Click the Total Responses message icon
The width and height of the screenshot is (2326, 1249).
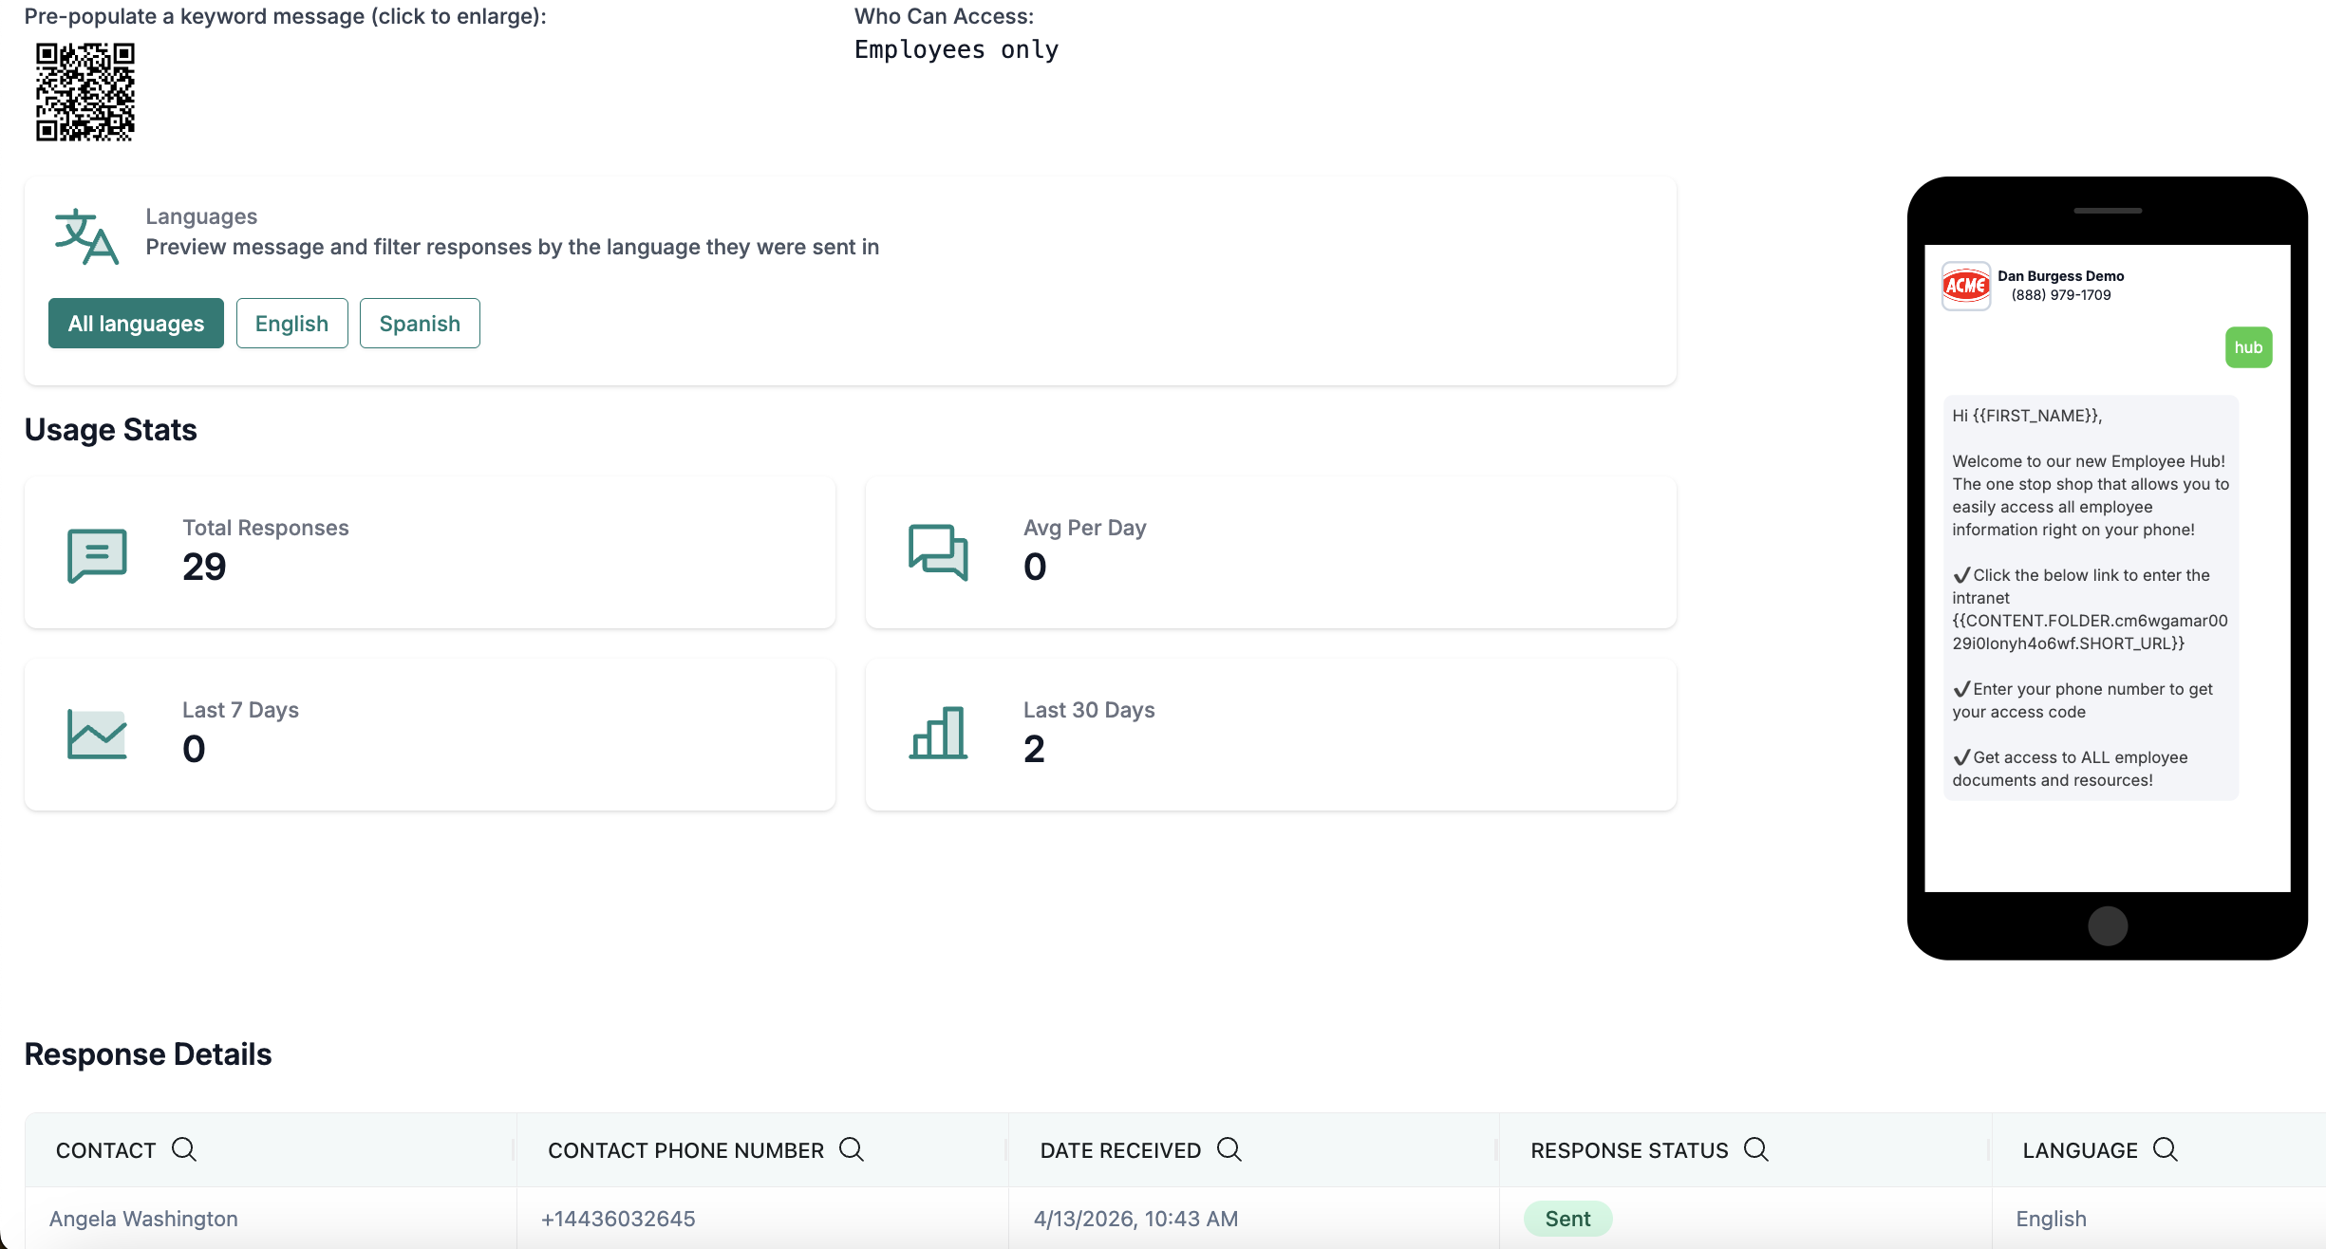(x=97, y=554)
